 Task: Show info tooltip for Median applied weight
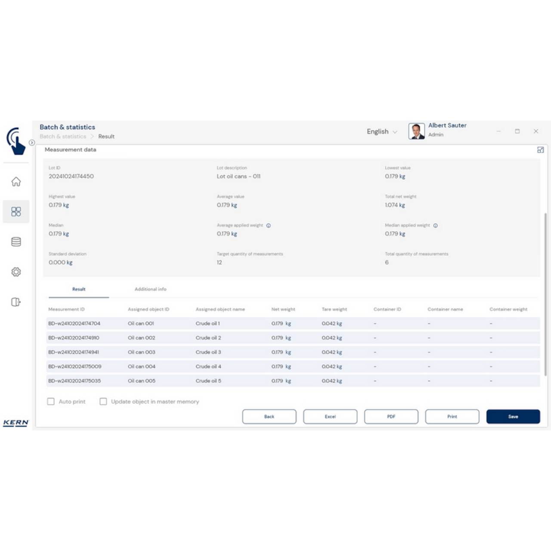(x=435, y=225)
